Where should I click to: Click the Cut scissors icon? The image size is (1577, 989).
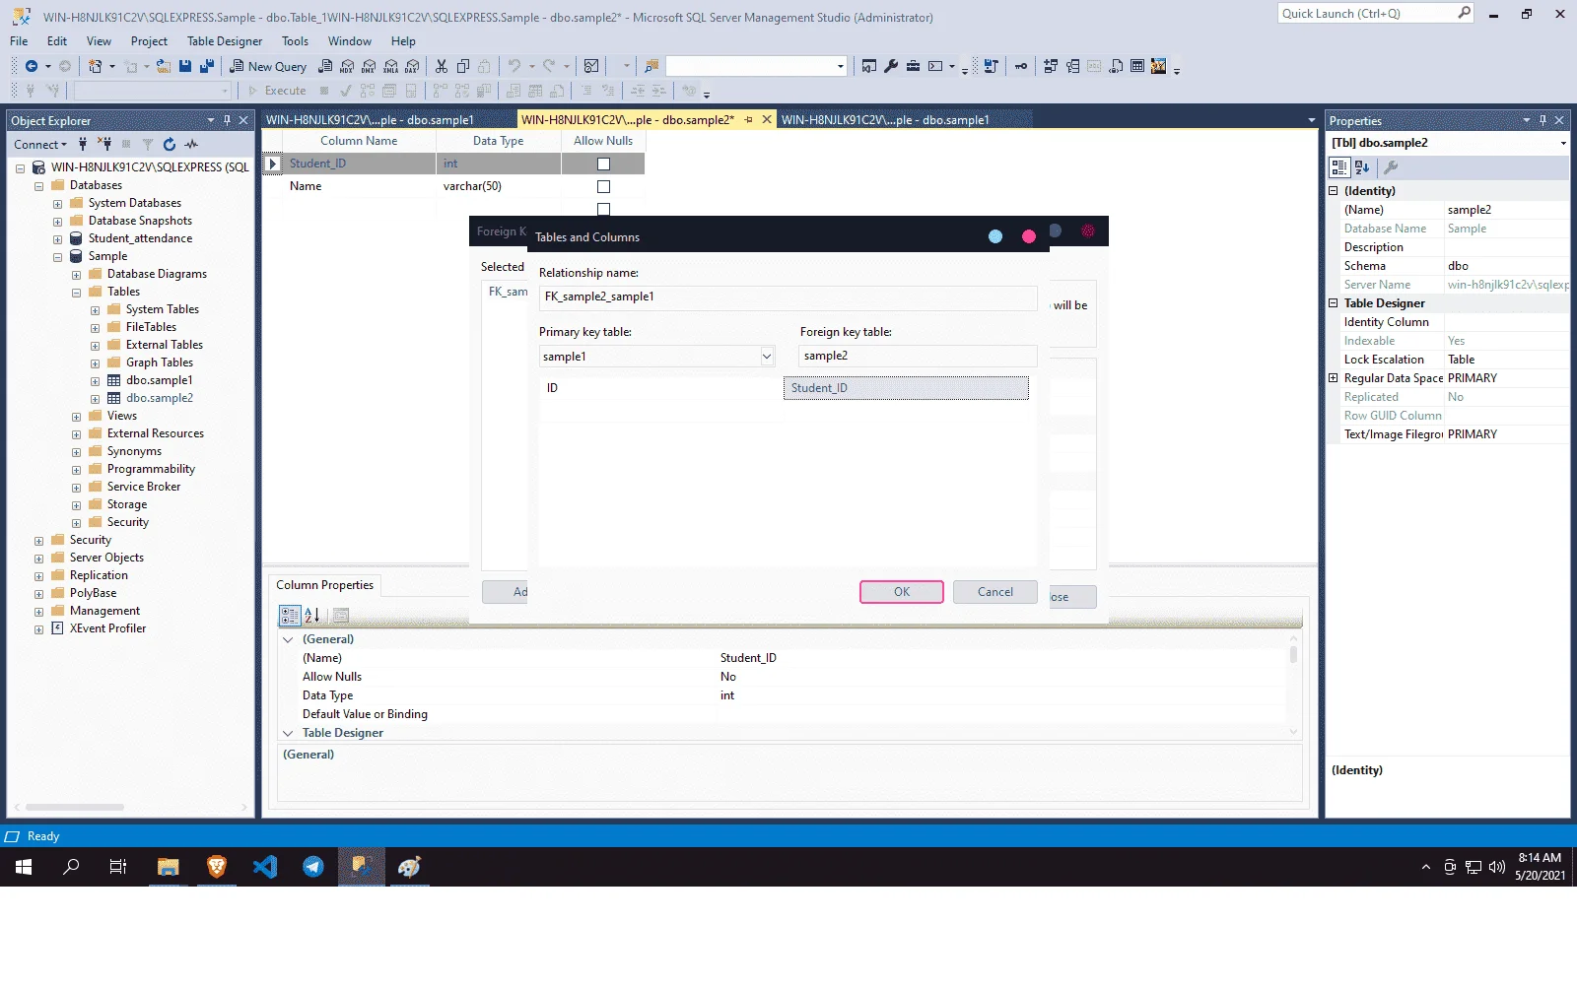coord(442,66)
